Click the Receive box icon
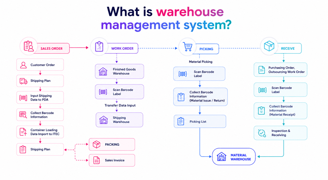The height and width of the screenshot is (180, 328). click(269, 46)
